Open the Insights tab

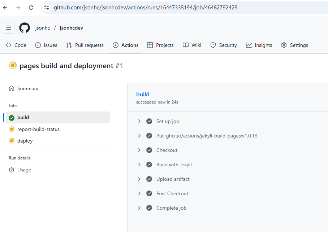point(259,45)
